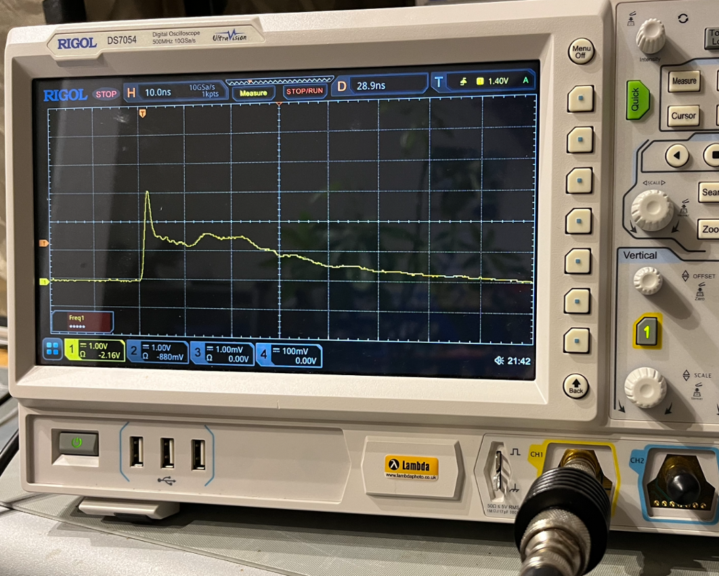Tap the trigger sweep mode letter A
The image size is (719, 576).
(525, 80)
